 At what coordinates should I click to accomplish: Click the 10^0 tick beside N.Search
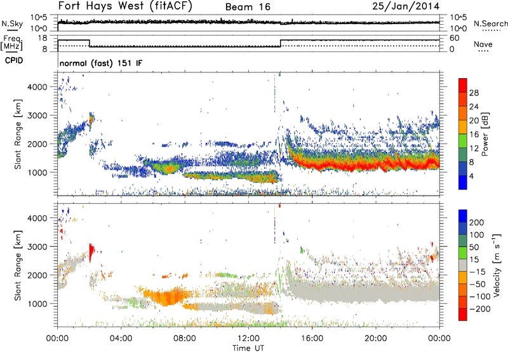[458, 29]
